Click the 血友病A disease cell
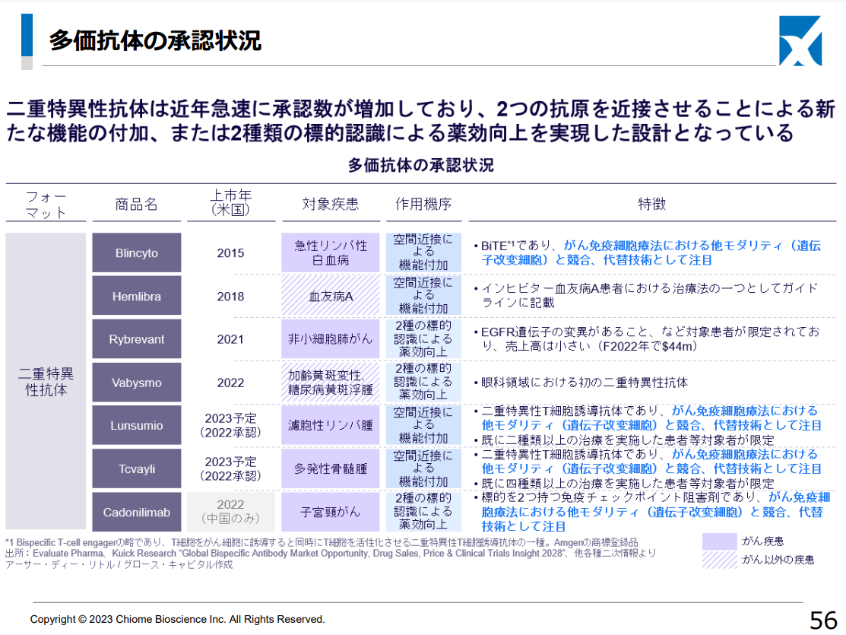 [330, 296]
